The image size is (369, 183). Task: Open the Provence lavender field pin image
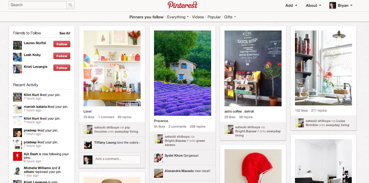[x=183, y=73]
